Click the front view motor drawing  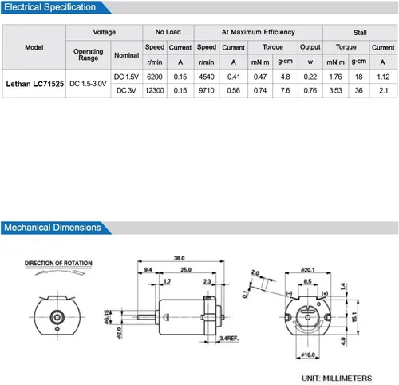57,316
